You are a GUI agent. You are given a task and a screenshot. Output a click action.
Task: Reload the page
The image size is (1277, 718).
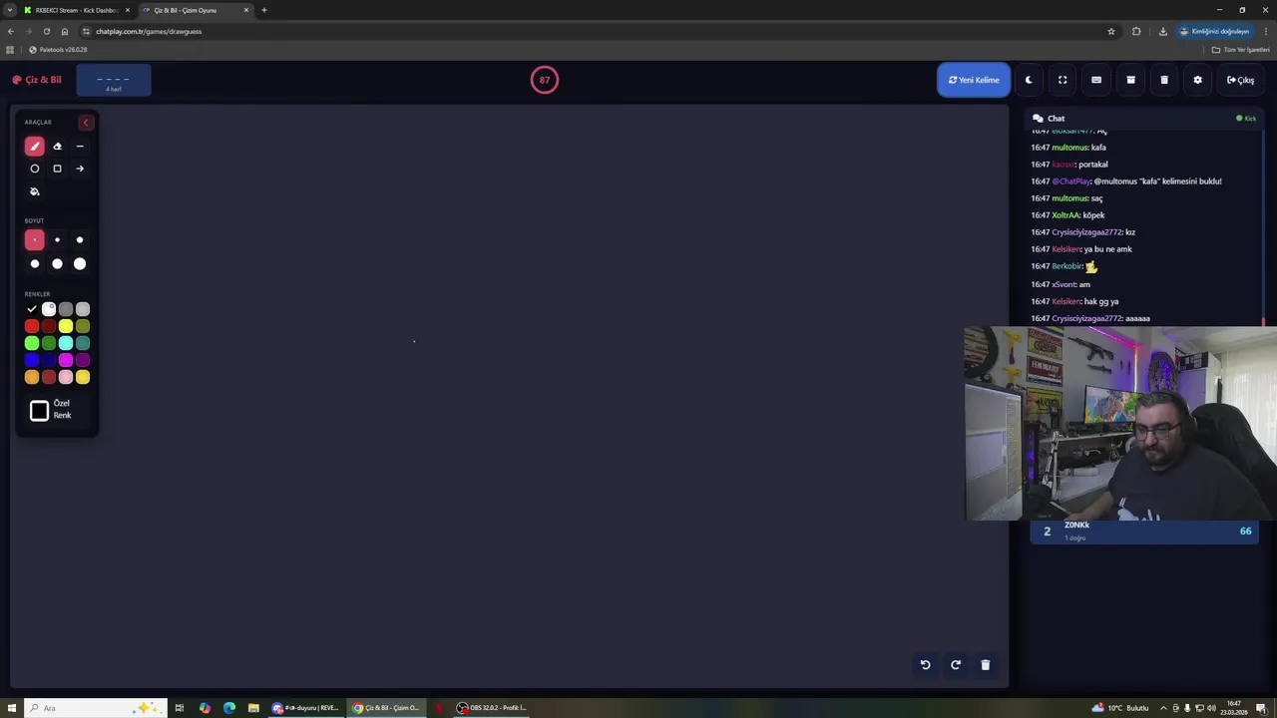(46, 31)
